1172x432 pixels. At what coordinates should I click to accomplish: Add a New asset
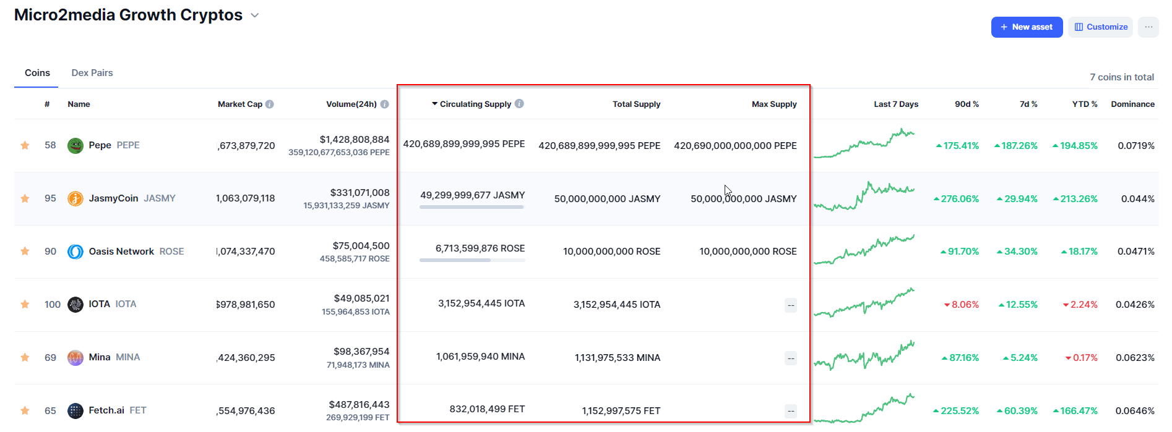tap(1027, 27)
